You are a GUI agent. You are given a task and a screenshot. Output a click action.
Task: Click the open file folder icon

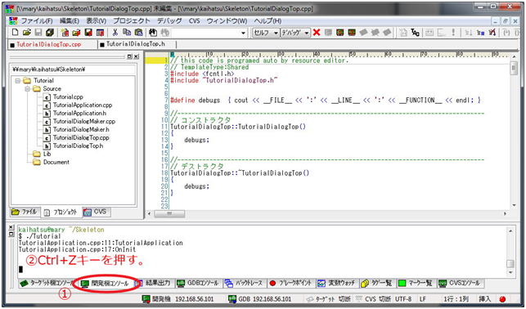(27, 33)
